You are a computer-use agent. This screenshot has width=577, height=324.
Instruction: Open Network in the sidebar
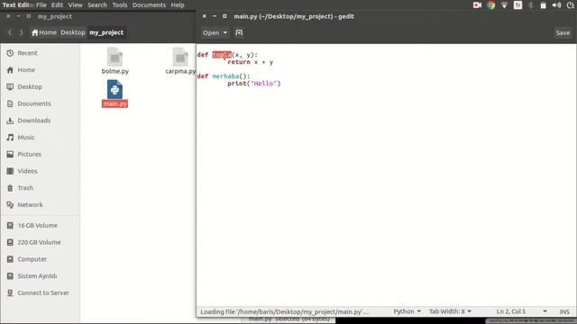pyautogui.click(x=30, y=204)
